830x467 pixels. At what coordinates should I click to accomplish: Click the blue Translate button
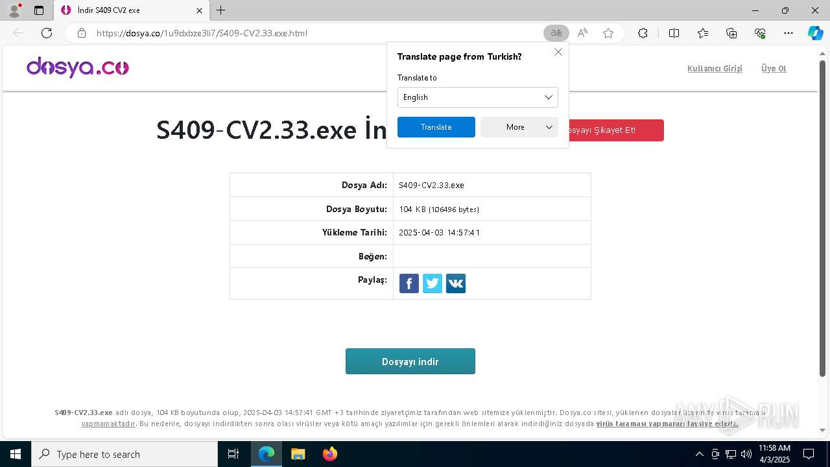pyautogui.click(x=436, y=127)
